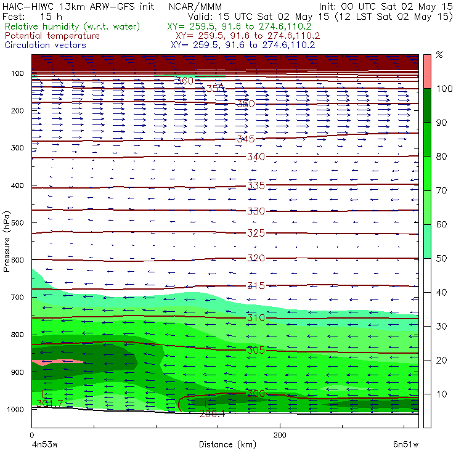Click the 500 hPa pressure axis tick label
The width and height of the screenshot is (456, 456).
17,222
